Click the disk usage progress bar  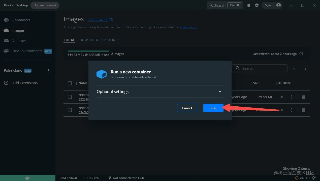88,51
